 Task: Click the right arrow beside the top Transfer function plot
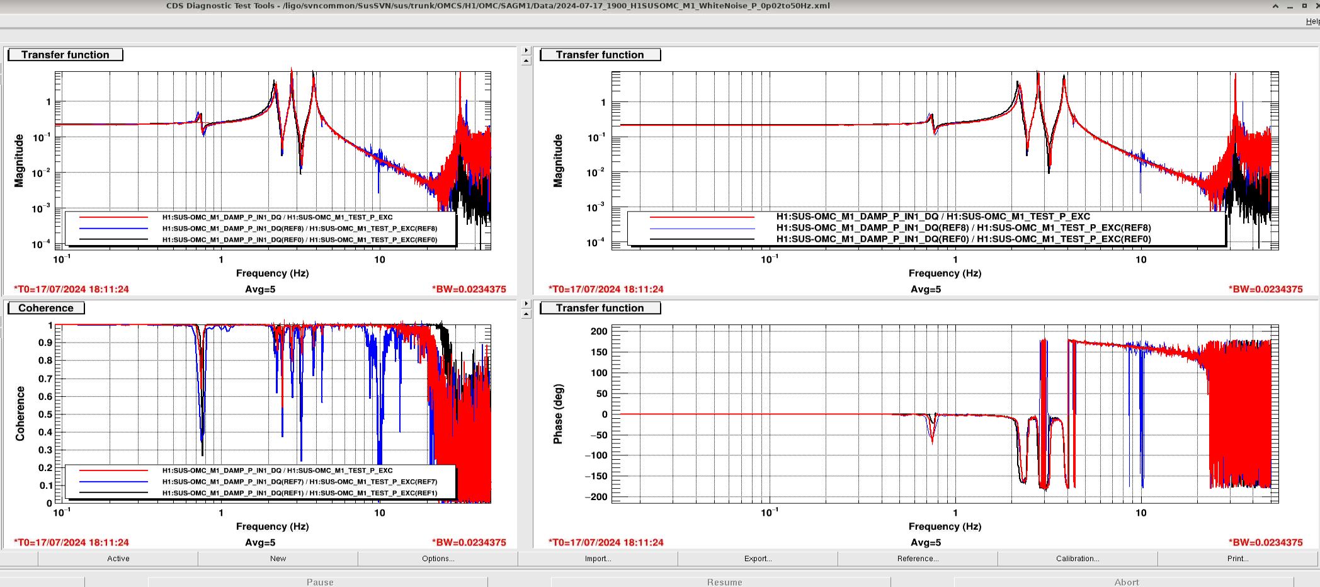[x=526, y=50]
